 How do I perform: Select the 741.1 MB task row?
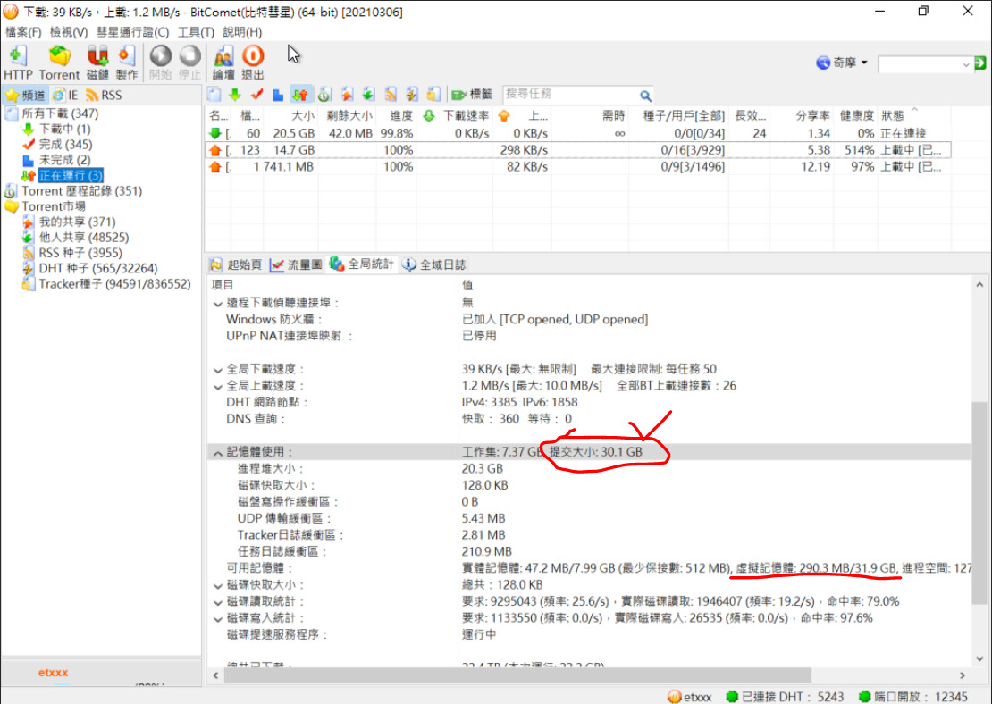[x=577, y=167]
